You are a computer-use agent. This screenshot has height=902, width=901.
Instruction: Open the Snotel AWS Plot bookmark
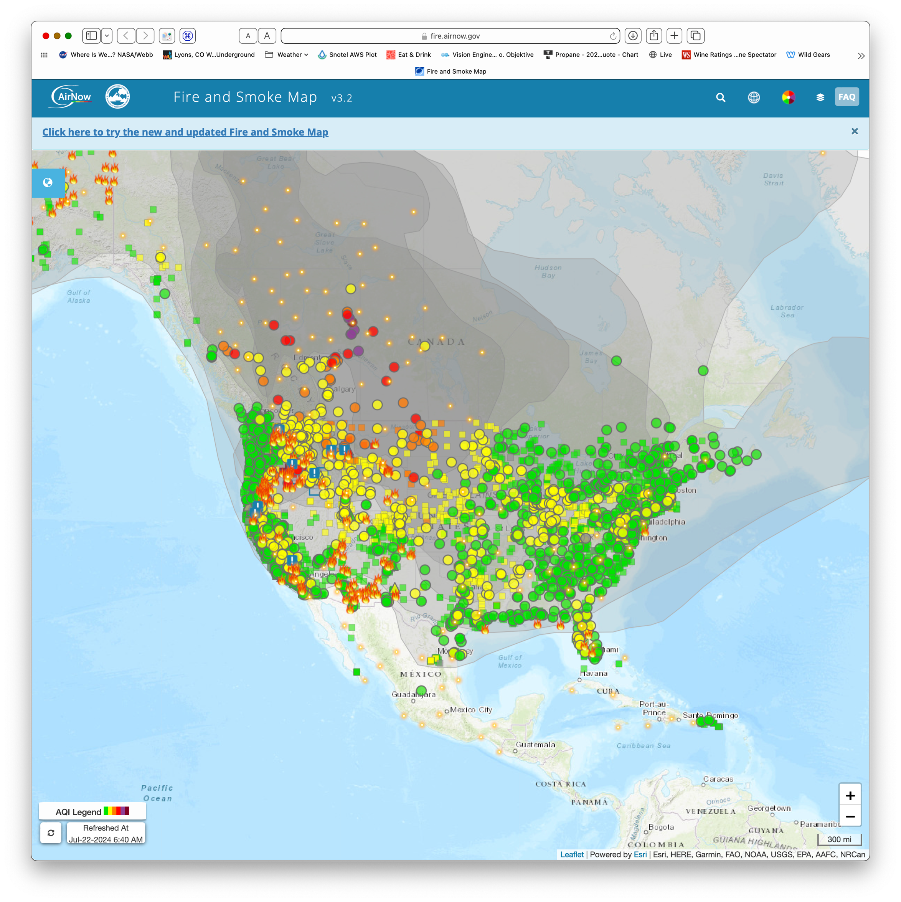[x=347, y=55]
